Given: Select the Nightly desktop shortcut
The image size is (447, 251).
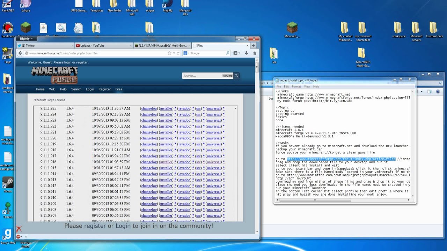Looking at the screenshot, I should (168, 6).
